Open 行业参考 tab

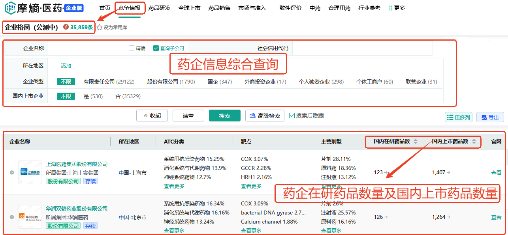click(370, 8)
